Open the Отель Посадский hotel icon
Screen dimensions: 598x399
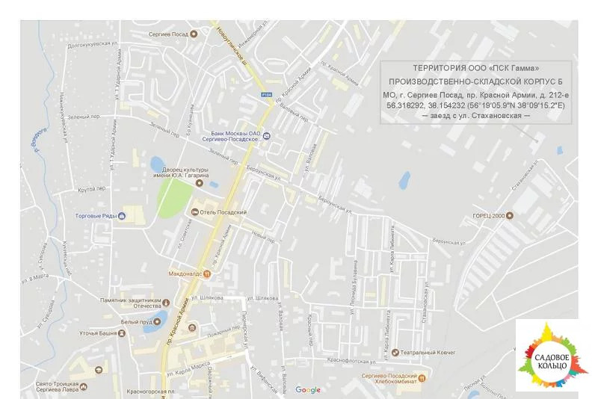click(194, 211)
